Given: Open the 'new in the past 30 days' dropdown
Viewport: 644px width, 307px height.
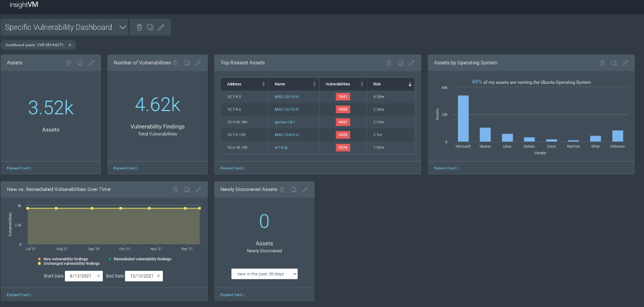Looking at the screenshot, I should tap(264, 274).
